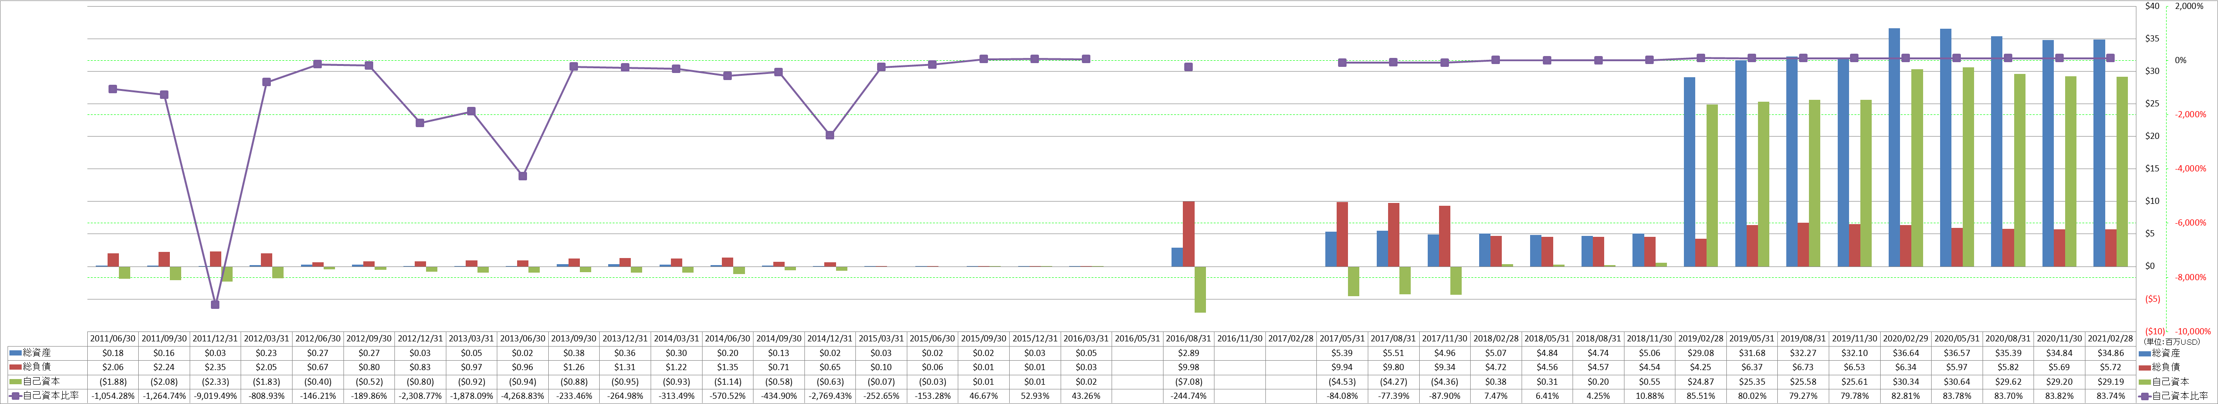Click the $29.08 total assets cell

[x=1700, y=352]
